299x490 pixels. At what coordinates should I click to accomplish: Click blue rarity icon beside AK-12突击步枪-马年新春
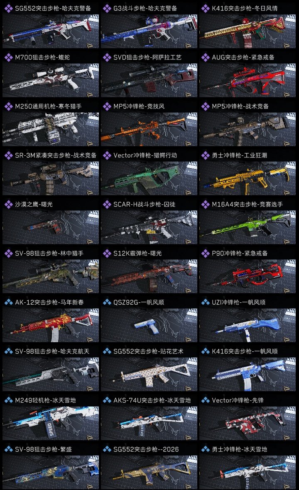8,302
